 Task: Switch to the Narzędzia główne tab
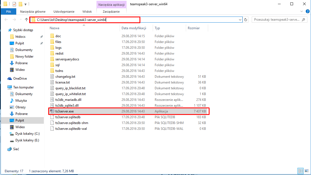(33, 12)
